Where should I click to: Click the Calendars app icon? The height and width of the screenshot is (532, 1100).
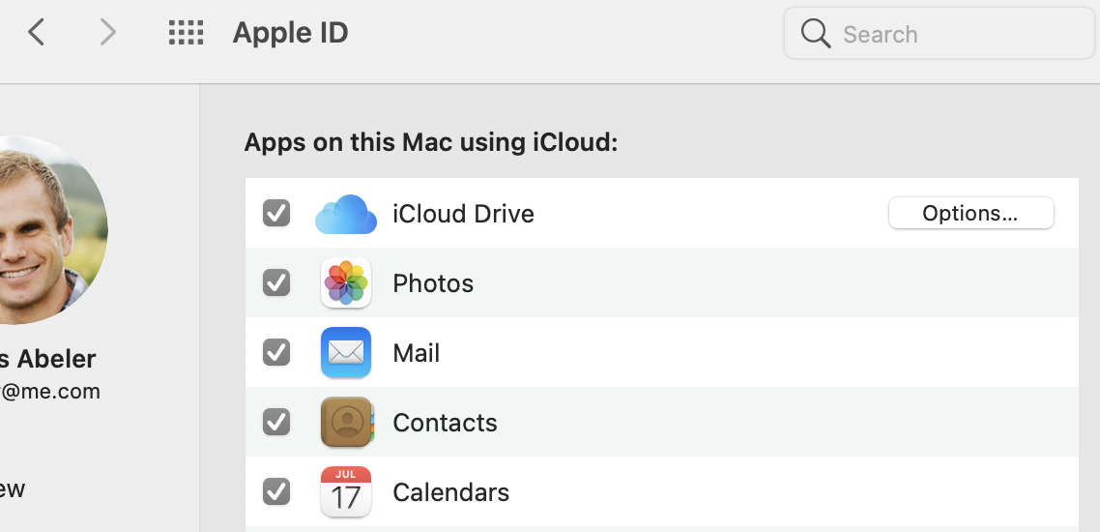pos(346,492)
